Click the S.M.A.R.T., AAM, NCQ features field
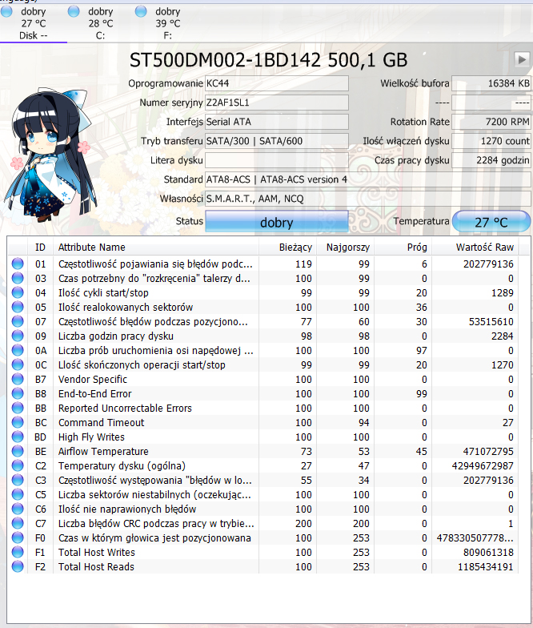The width and height of the screenshot is (533, 628). tap(368, 199)
